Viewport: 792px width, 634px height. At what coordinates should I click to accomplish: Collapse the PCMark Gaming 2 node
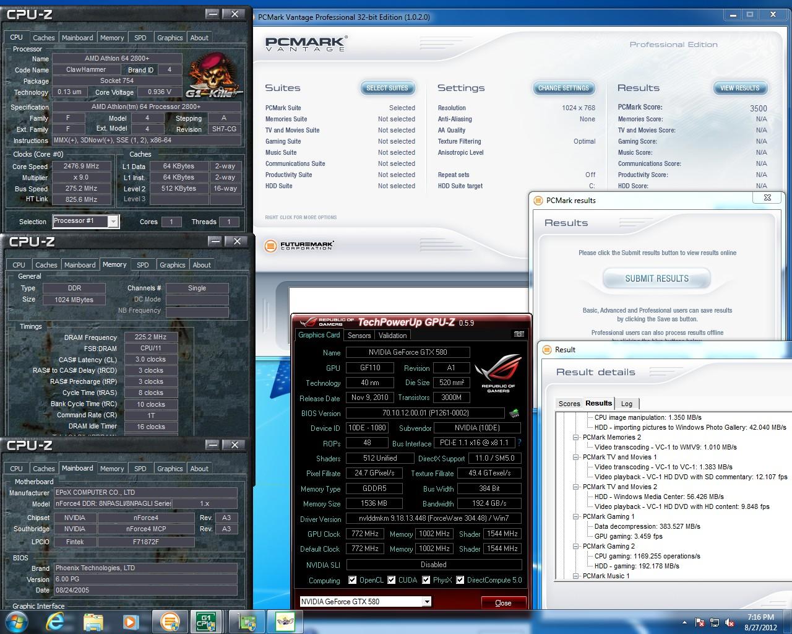point(576,546)
